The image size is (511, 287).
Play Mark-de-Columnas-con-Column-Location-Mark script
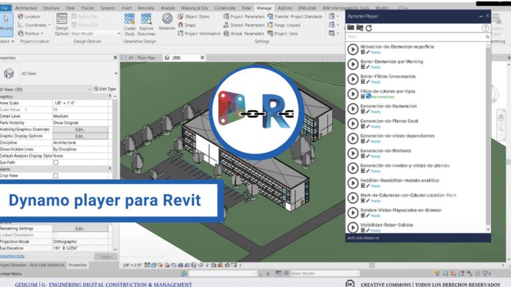click(353, 198)
